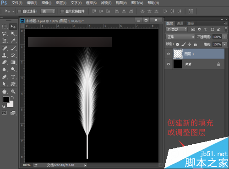Lock image pixels with brush icon
Screen dimensions: 229x169
(184, 44)
